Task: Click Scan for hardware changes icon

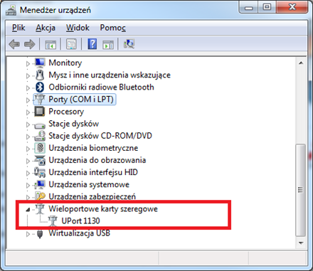Action: coord(129,44)
